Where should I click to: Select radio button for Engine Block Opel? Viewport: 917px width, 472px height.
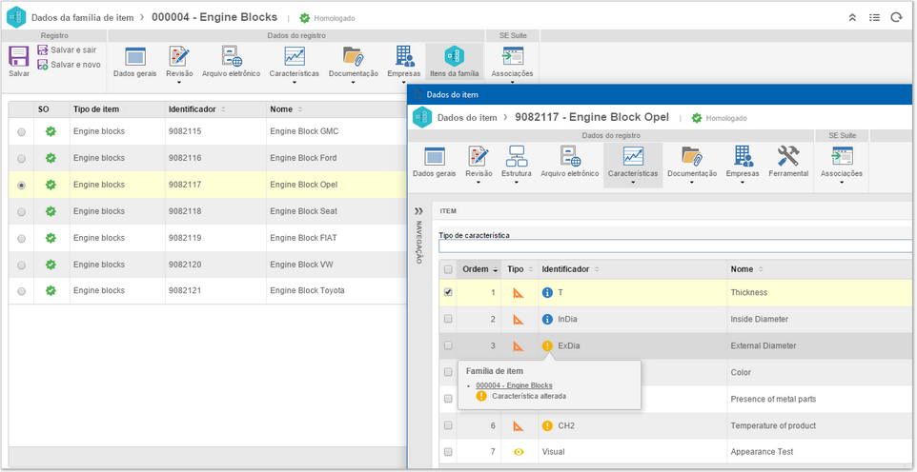tap(22, 186)
